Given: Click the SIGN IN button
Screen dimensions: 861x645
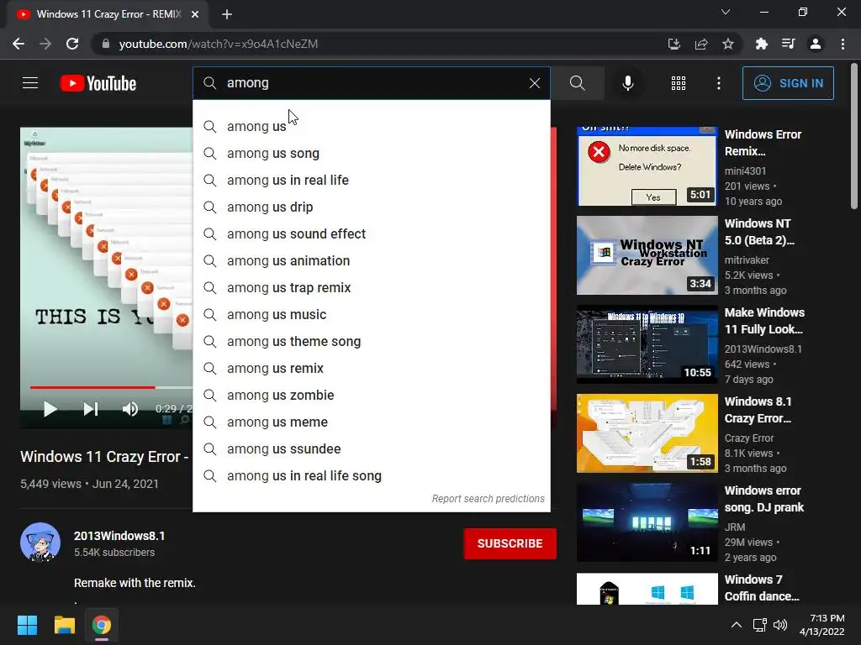Looking at the screenshot, I should click(x=788, y=83).
